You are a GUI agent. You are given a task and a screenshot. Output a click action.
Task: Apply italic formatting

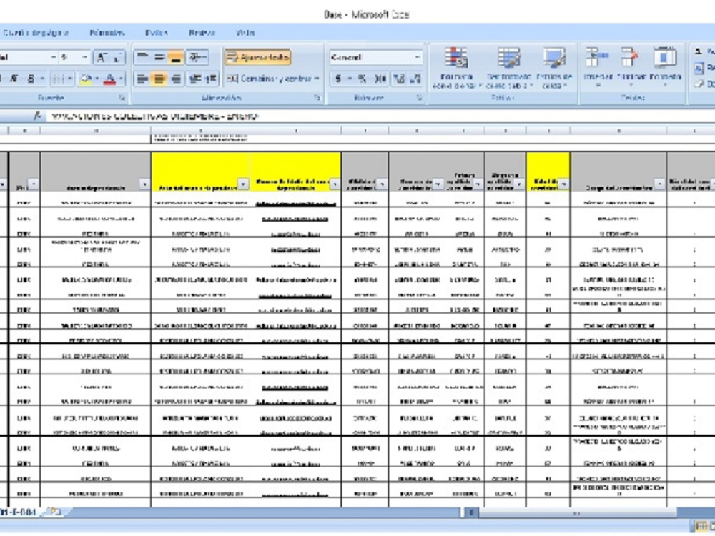[14, 79]
